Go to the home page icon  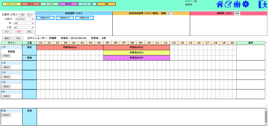220,4
